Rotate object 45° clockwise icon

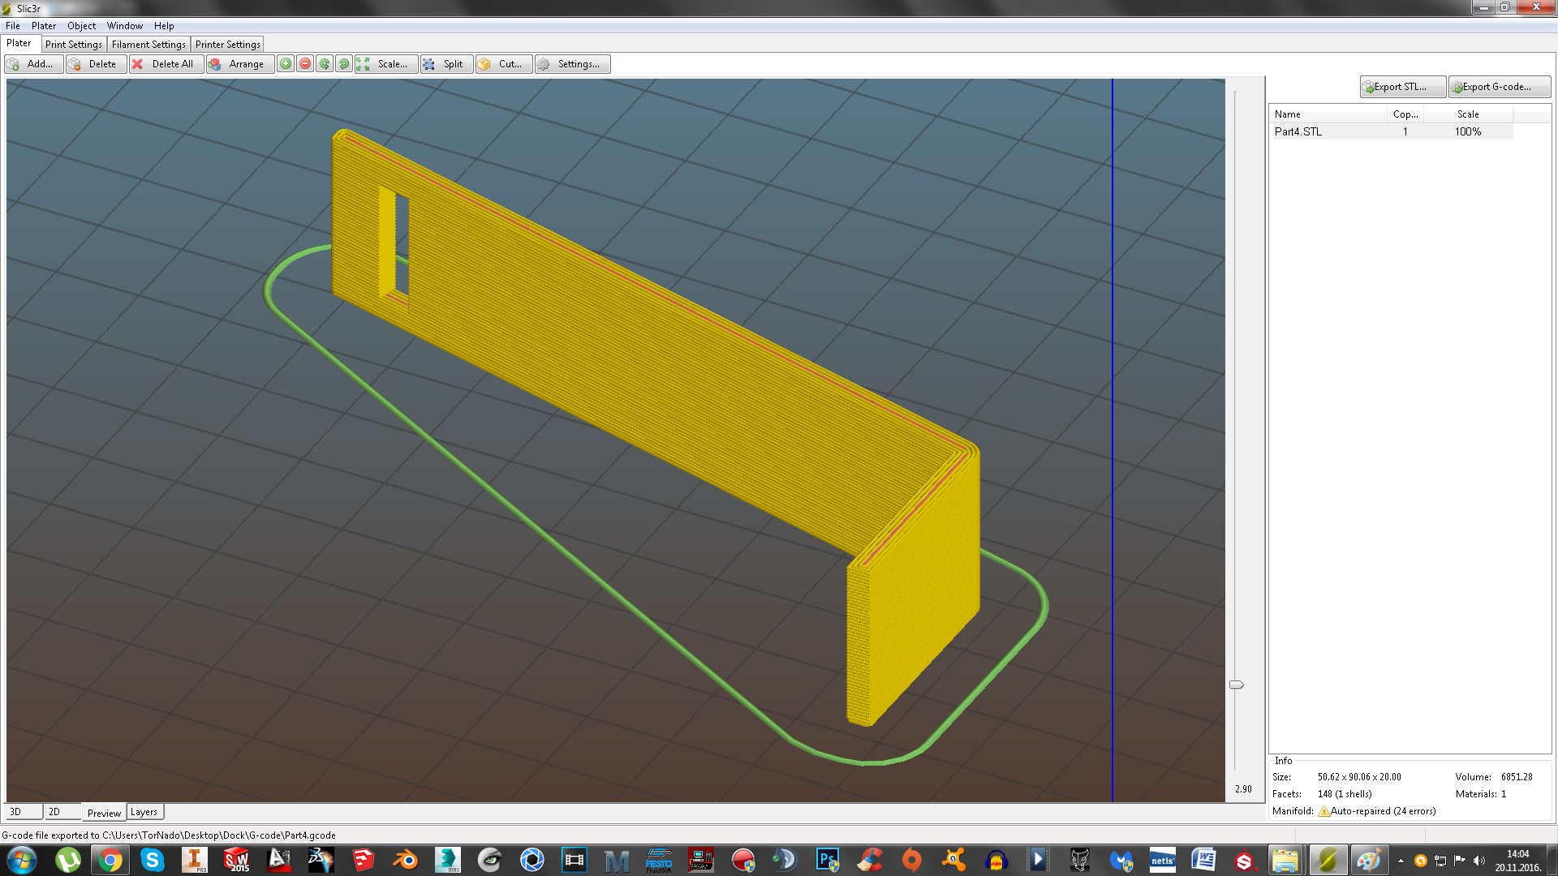(344, 64)
